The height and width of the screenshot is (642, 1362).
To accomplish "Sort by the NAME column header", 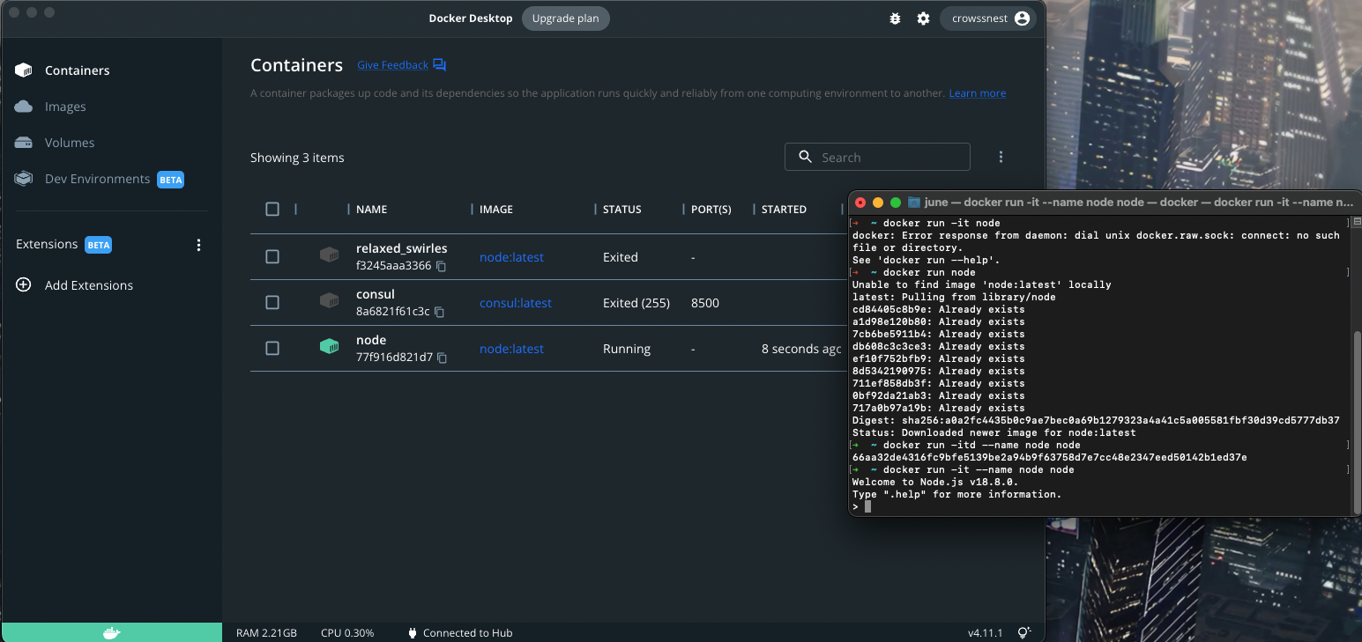I will pyautogui.click(x=371, y=210).
